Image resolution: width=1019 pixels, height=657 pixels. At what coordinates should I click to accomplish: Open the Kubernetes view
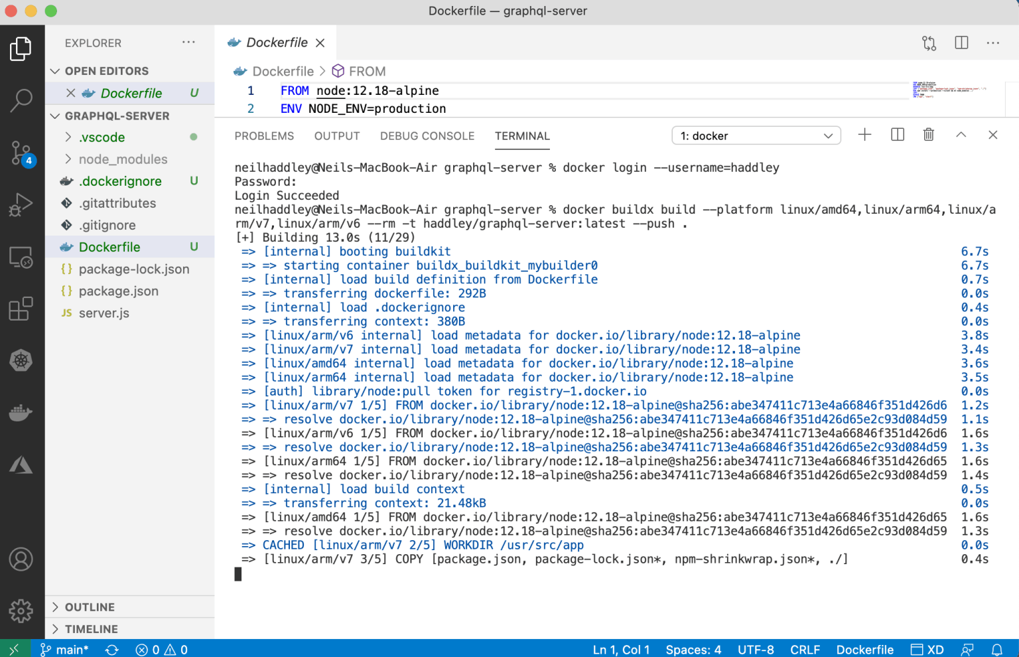pyautogui.click(x=21, y=360)
